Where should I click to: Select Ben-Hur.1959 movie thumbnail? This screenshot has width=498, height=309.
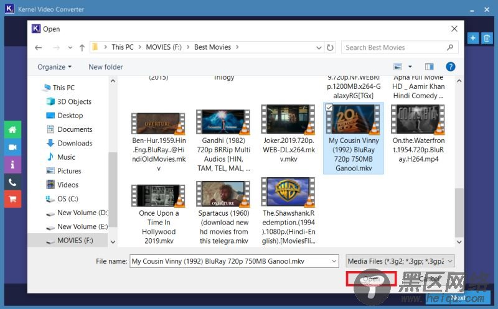[x=159, y=123]
